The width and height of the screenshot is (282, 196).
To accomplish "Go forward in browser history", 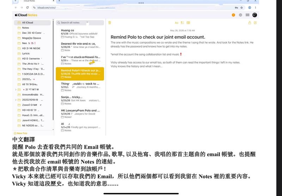I will pyautogui.click(x=22, y=7).
